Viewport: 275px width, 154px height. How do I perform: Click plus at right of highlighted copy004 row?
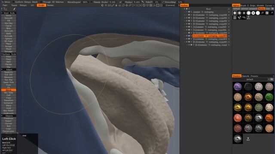point(229,36)
